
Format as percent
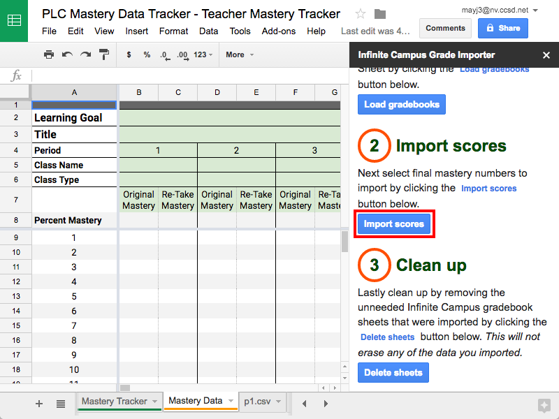147,54
